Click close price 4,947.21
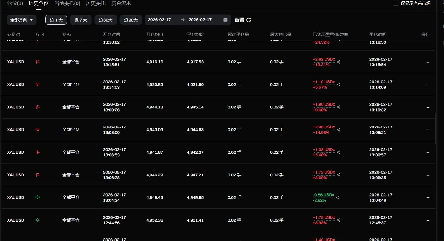The image size is (444, 241). [x=195, y=175]
